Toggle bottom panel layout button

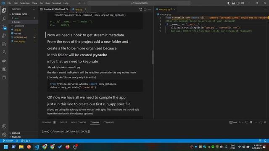point(234,3)
